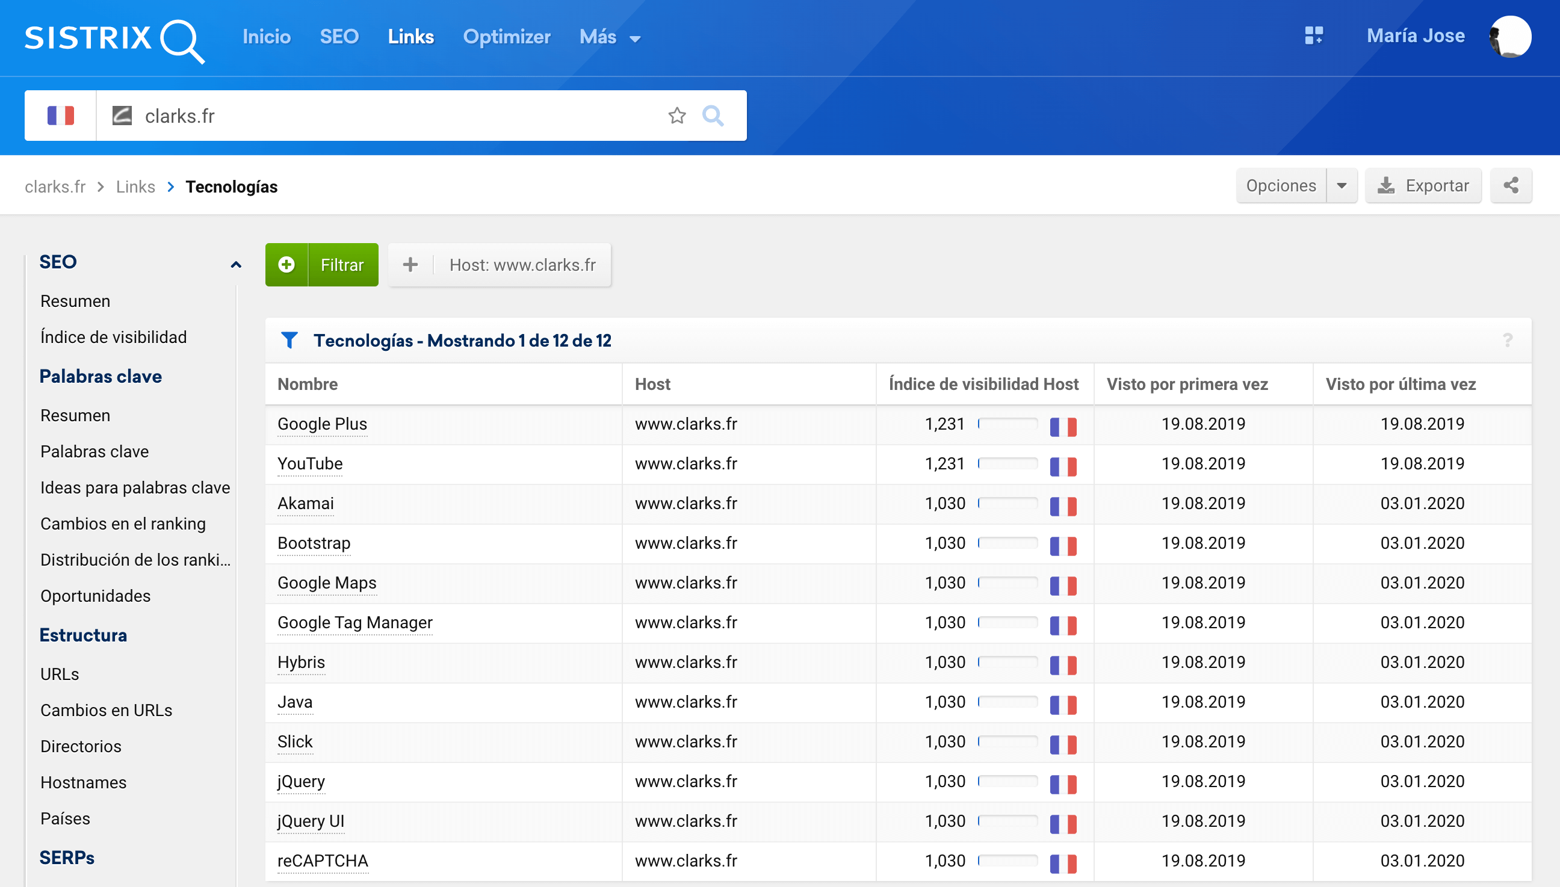Collapse the SEO sidebar section
The width and height of the screenshot is (1560, 887).
pos(236,264)
